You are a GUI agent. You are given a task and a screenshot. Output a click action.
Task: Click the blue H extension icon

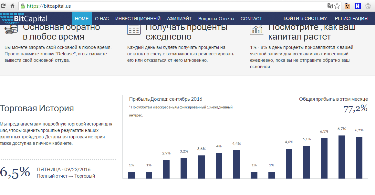(x=358, y=6)
